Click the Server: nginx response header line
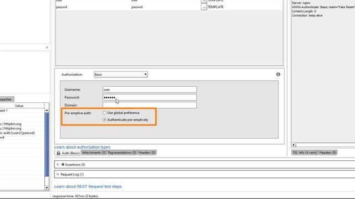This screenshot has height=199, width=355. [x=301, y=3]
